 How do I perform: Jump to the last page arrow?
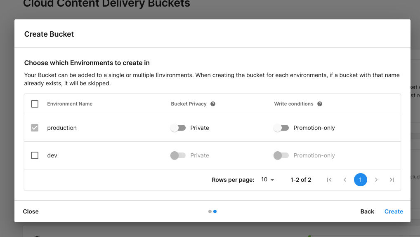392,180
